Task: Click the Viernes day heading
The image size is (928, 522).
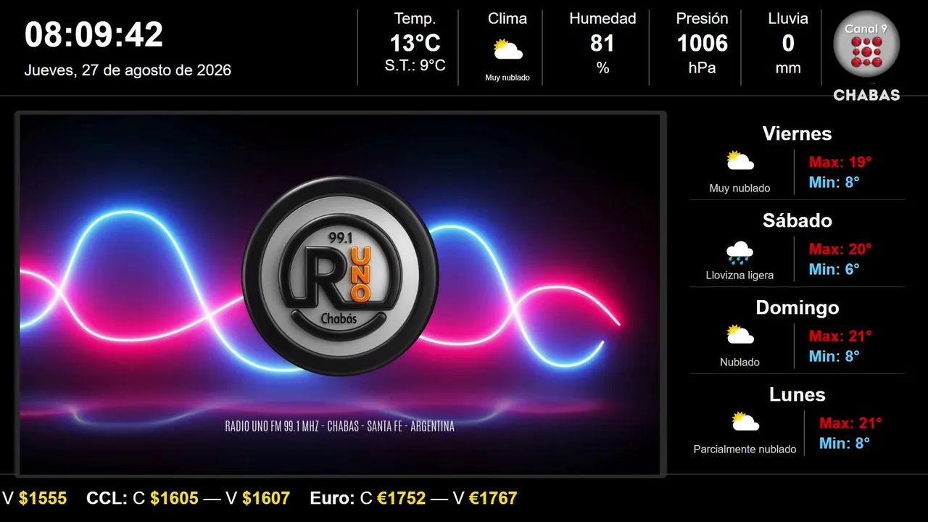Action: (x=797, y=133)
